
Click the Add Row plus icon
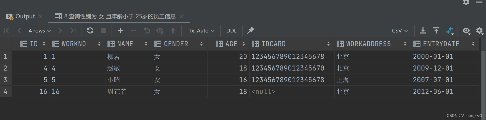(x=120, y=31)
